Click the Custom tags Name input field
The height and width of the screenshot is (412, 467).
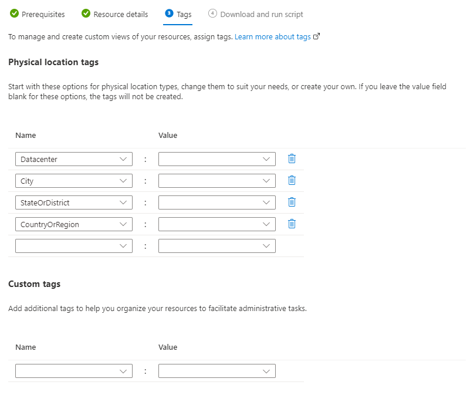(67, 371)
